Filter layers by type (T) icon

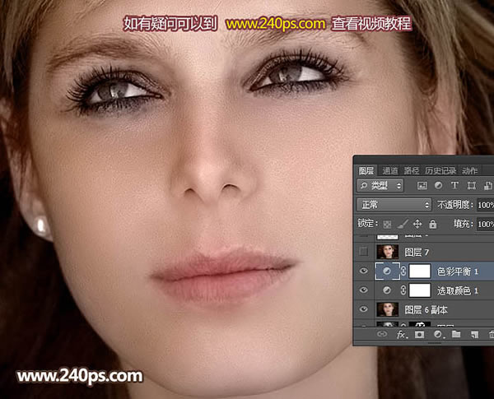[454, 185]
